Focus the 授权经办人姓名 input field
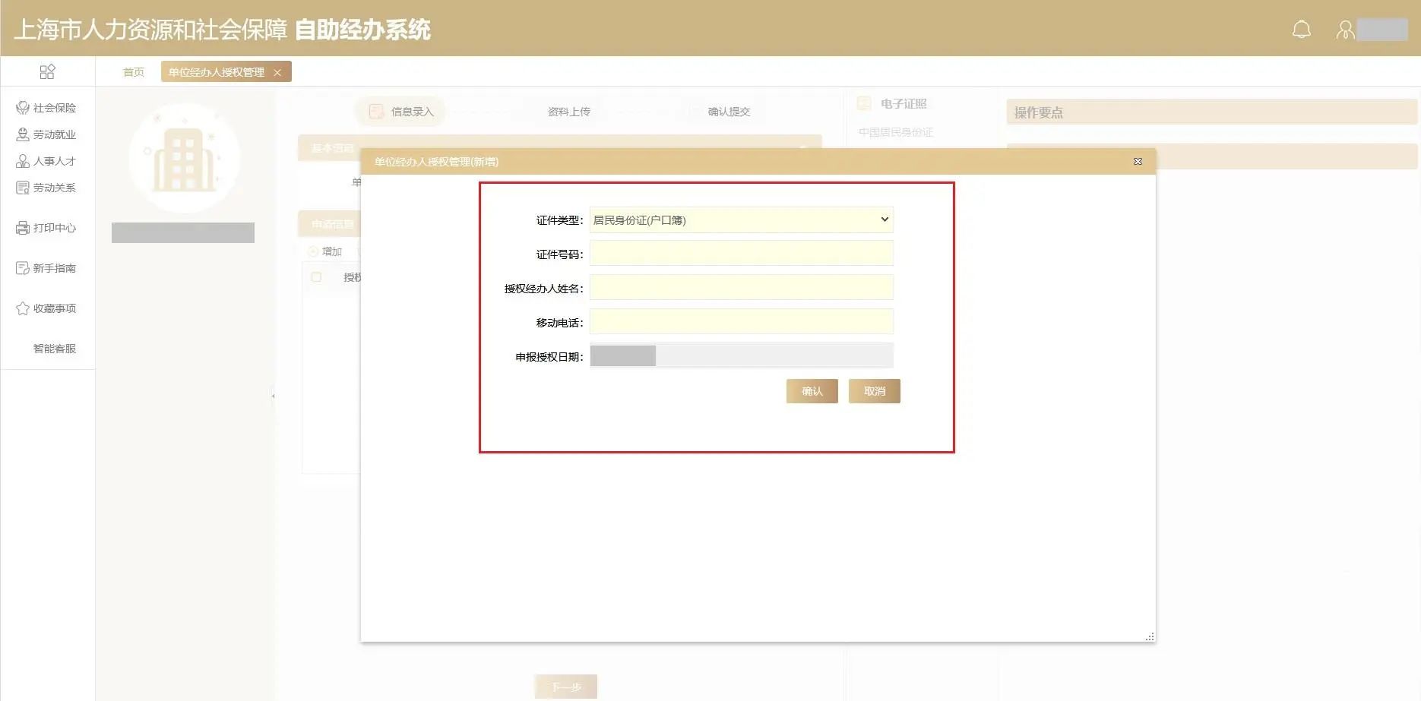1421x701 pixels. 741,288
